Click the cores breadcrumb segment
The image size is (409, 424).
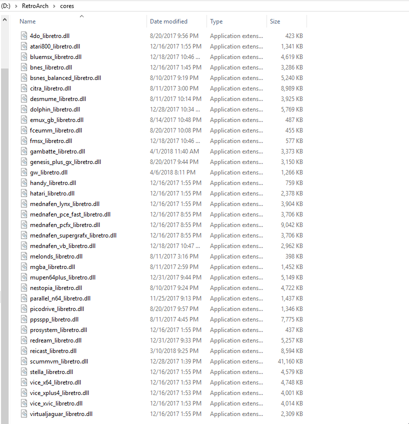67,6
